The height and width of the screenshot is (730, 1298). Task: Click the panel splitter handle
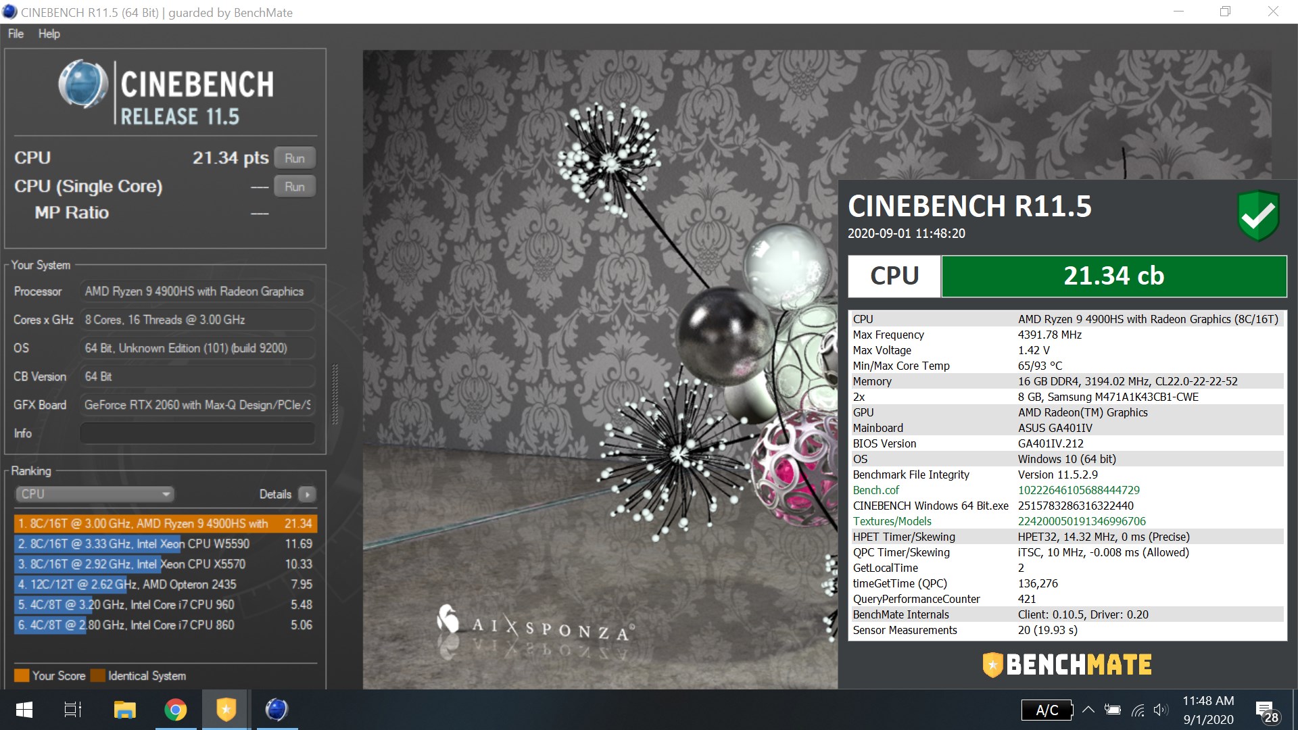335,395
